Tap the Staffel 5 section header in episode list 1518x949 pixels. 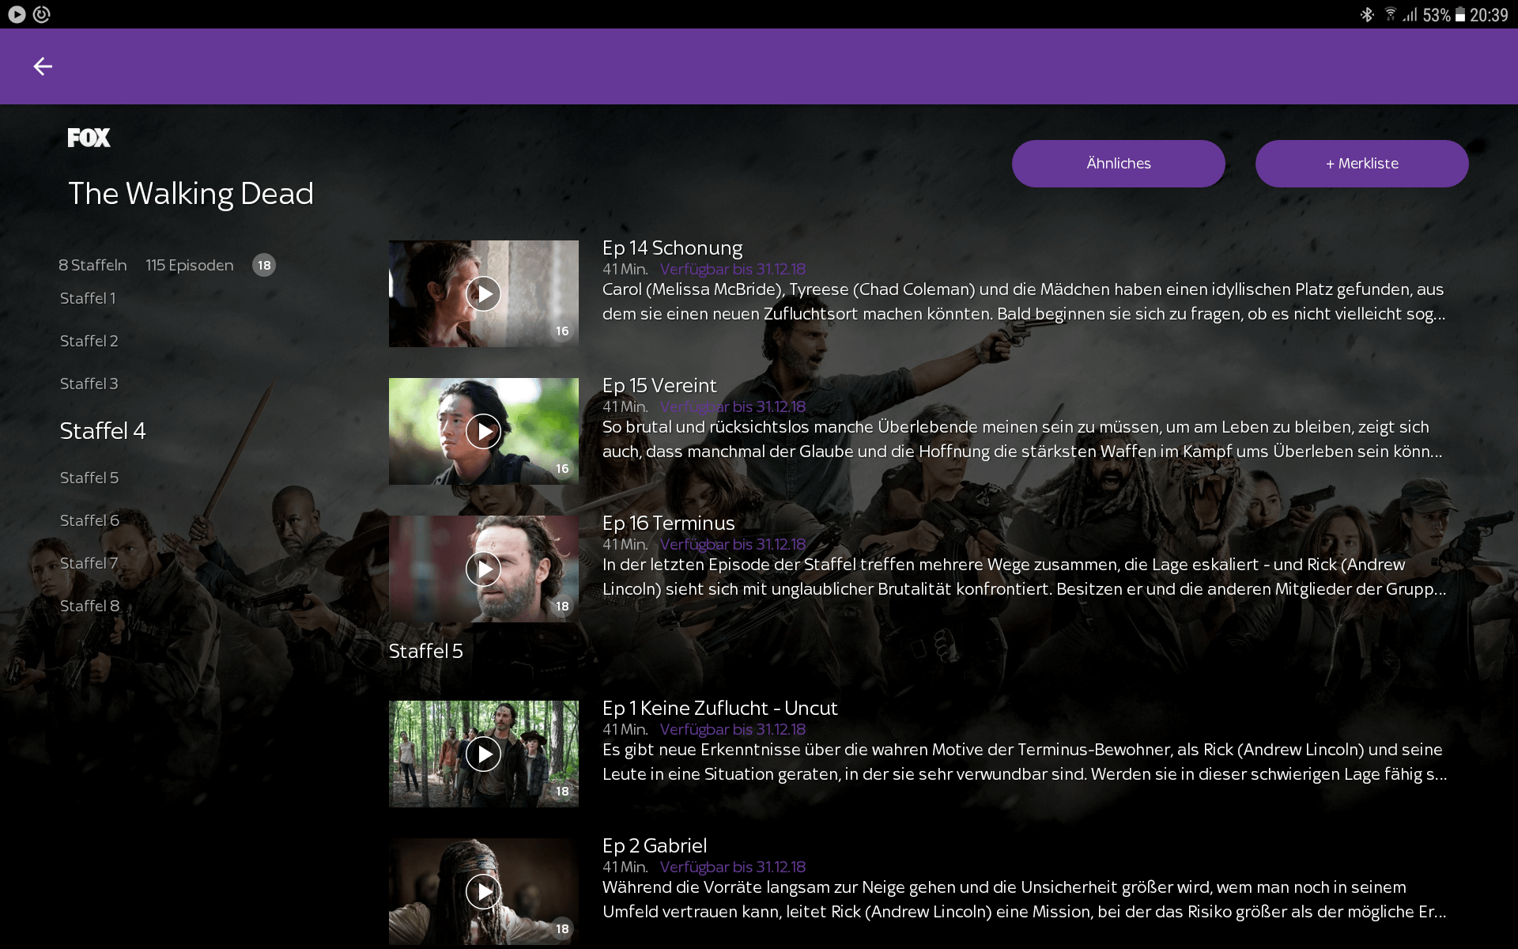[x=425, y=651]
